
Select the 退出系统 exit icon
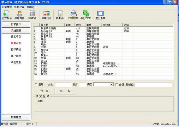click(100, 14)
